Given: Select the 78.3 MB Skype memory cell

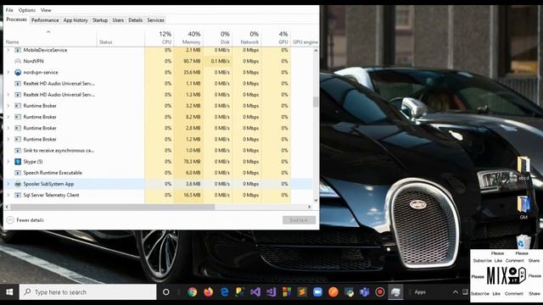Looking at the screenshot, I should coord(188,162).
